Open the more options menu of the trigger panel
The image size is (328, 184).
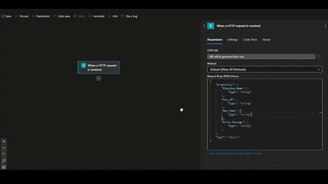click(325, 26)
